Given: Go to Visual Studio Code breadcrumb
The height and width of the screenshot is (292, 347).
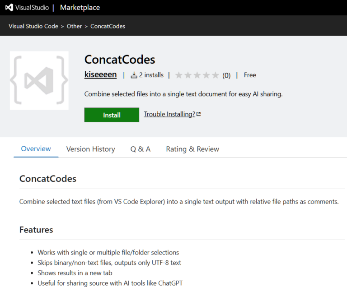Looking at the screenshot, I should [x=33, y=26].
